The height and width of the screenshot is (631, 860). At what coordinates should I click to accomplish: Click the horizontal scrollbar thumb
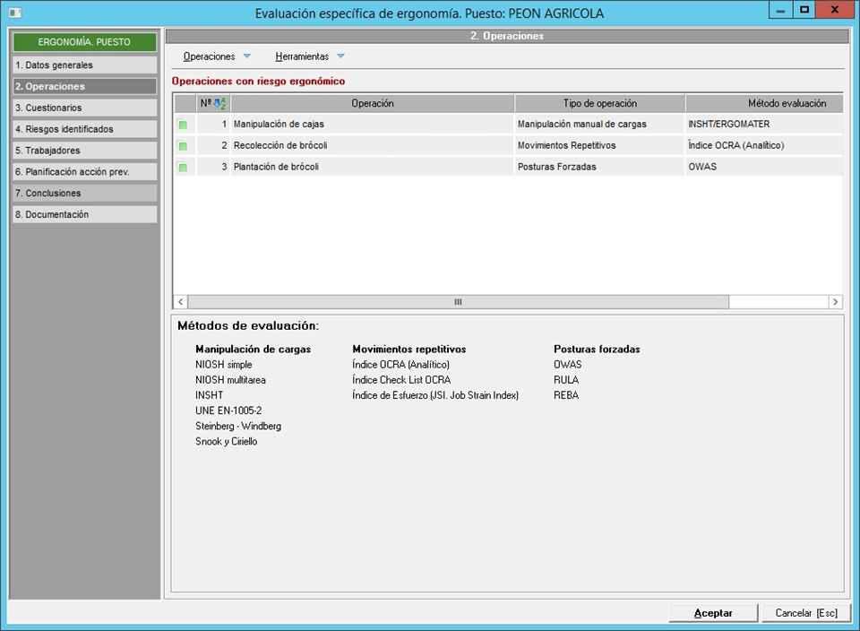tap(458, 302)
